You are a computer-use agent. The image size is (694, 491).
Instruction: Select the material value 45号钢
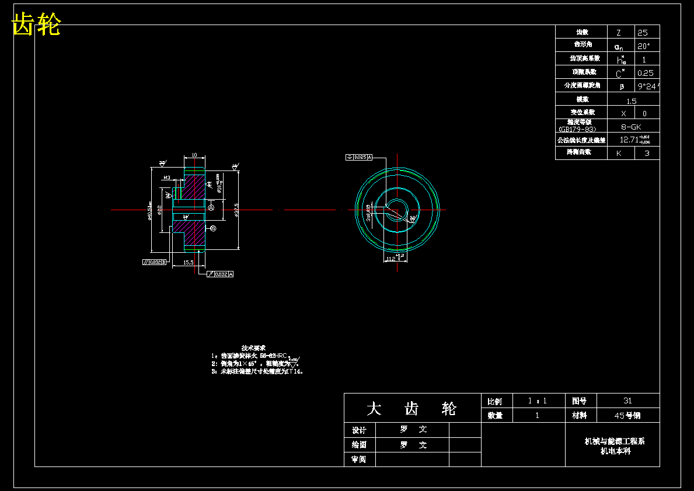point(627,416)
